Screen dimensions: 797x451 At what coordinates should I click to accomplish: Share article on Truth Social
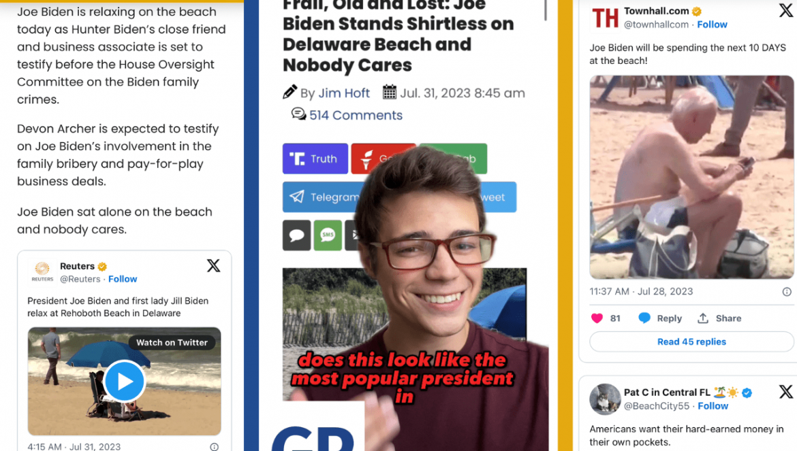pos(315,158)
